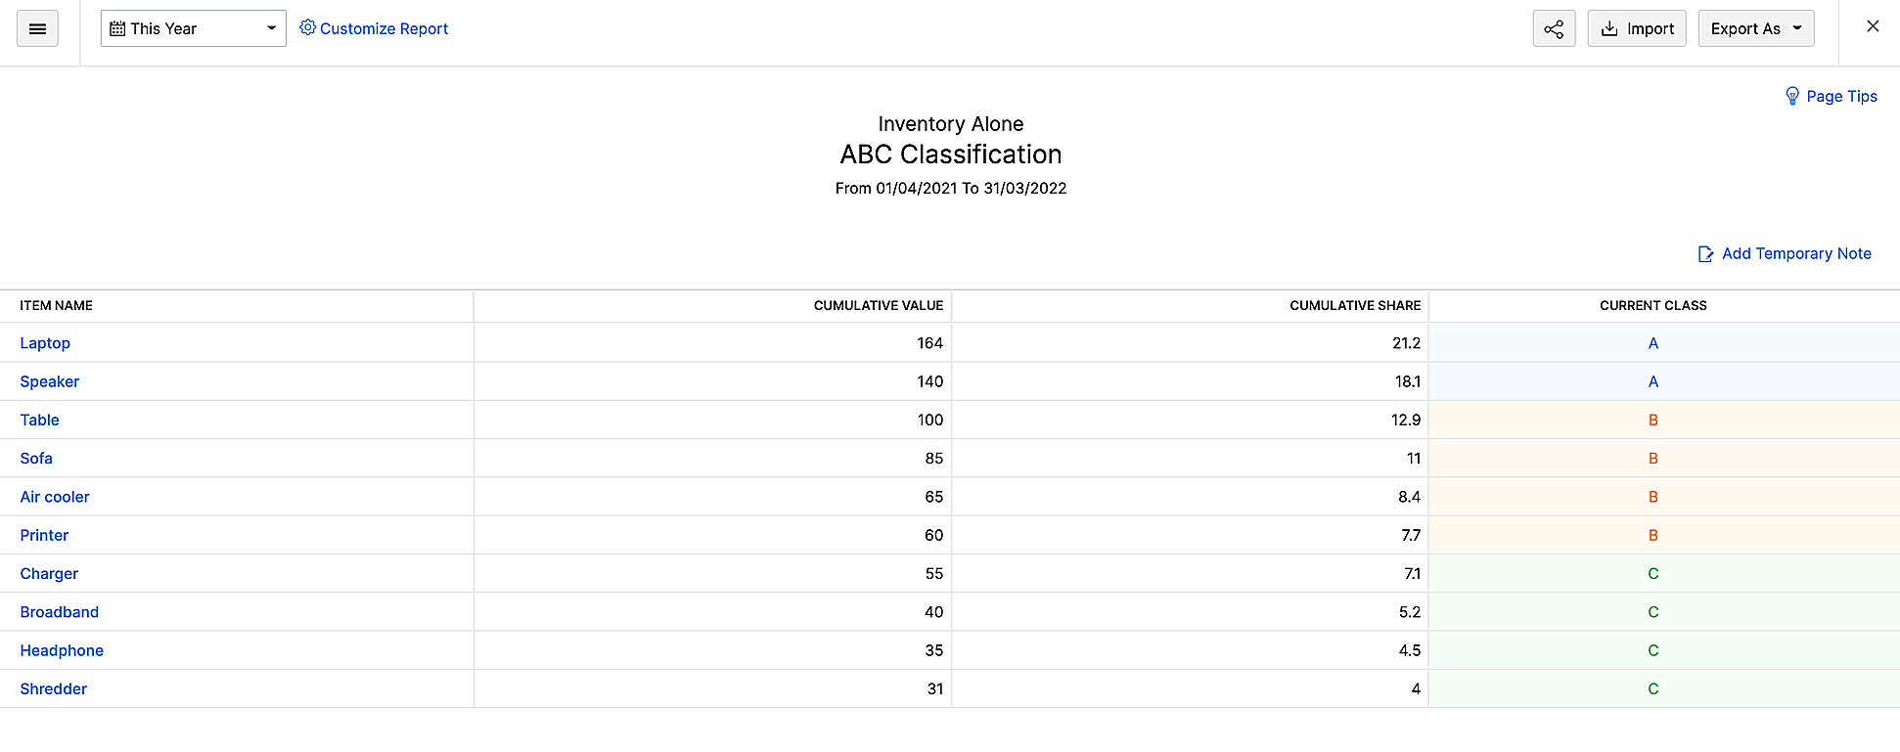Click the gear icon next to Customize Report

(x=308, y=28)
